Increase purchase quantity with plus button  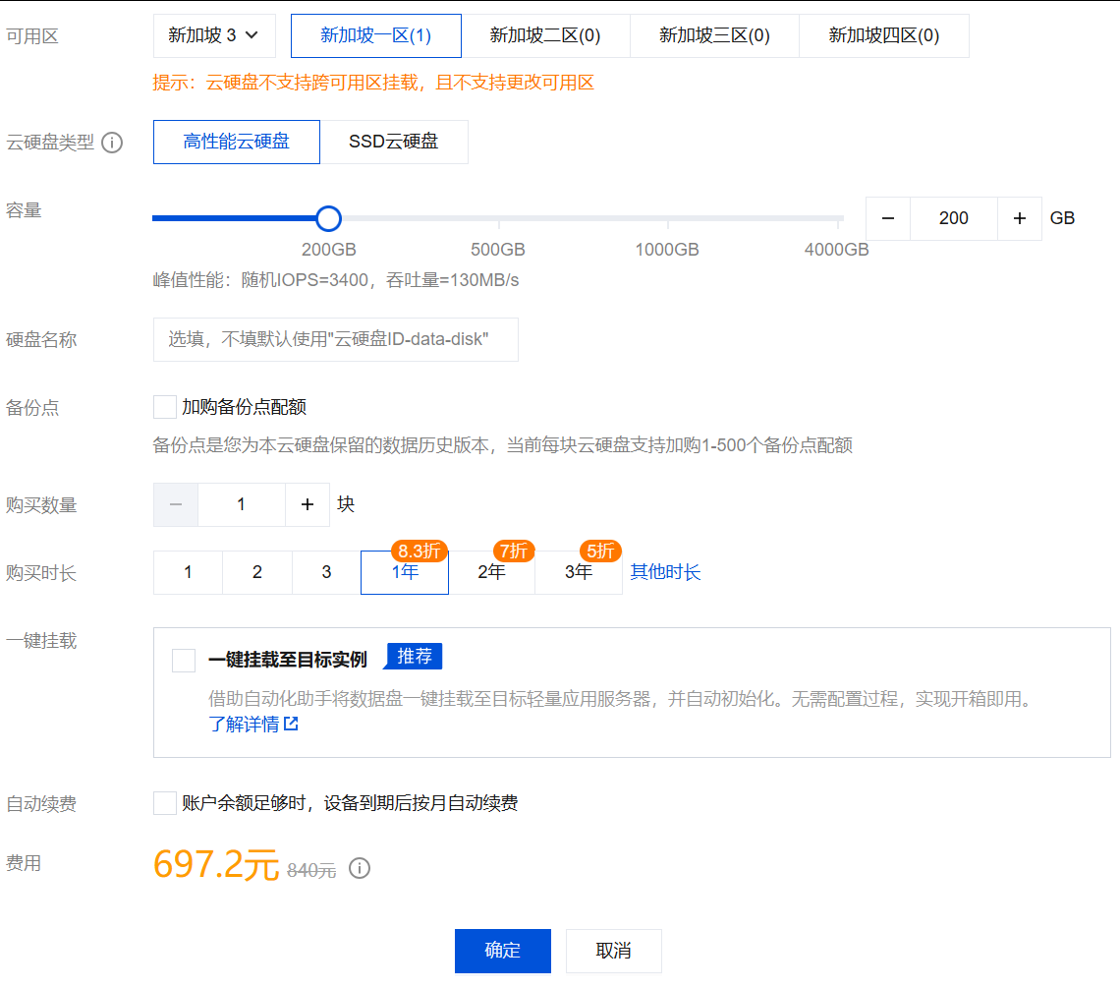(308, 504)
